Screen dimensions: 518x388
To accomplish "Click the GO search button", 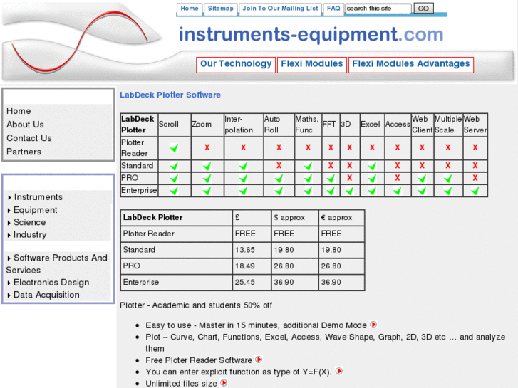I will point(423,9).
